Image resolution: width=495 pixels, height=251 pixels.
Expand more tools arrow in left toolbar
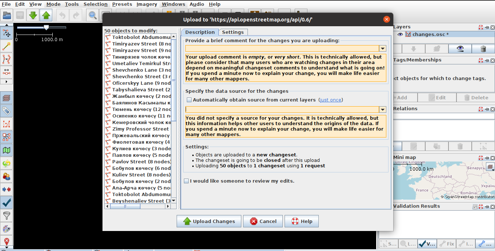coord(7,81)
